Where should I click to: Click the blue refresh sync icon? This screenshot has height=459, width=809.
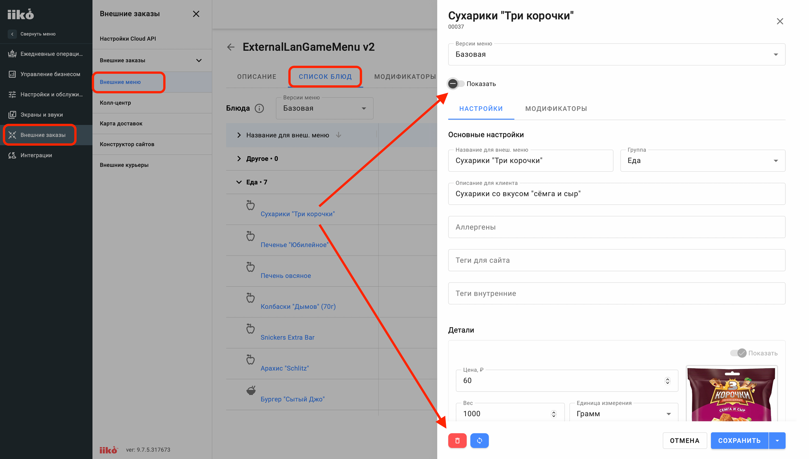tap(480, 441)
